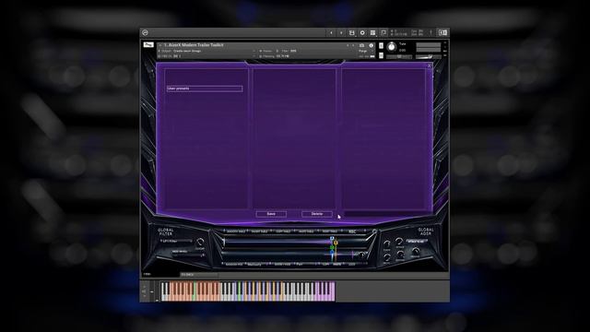Image resolution: width=590 pixels, height=332 pixels.
Task: Toggle the instrument Solo button
Action: 381,46
